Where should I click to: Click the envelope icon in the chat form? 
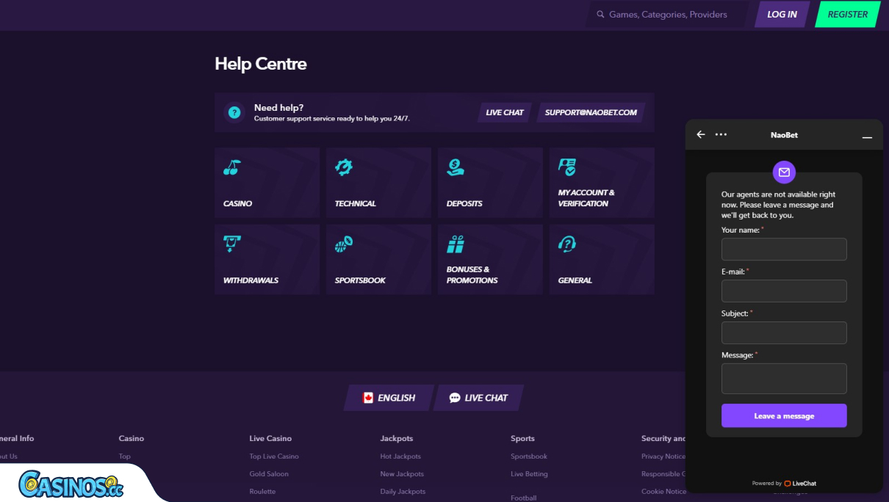pos(784,172)
